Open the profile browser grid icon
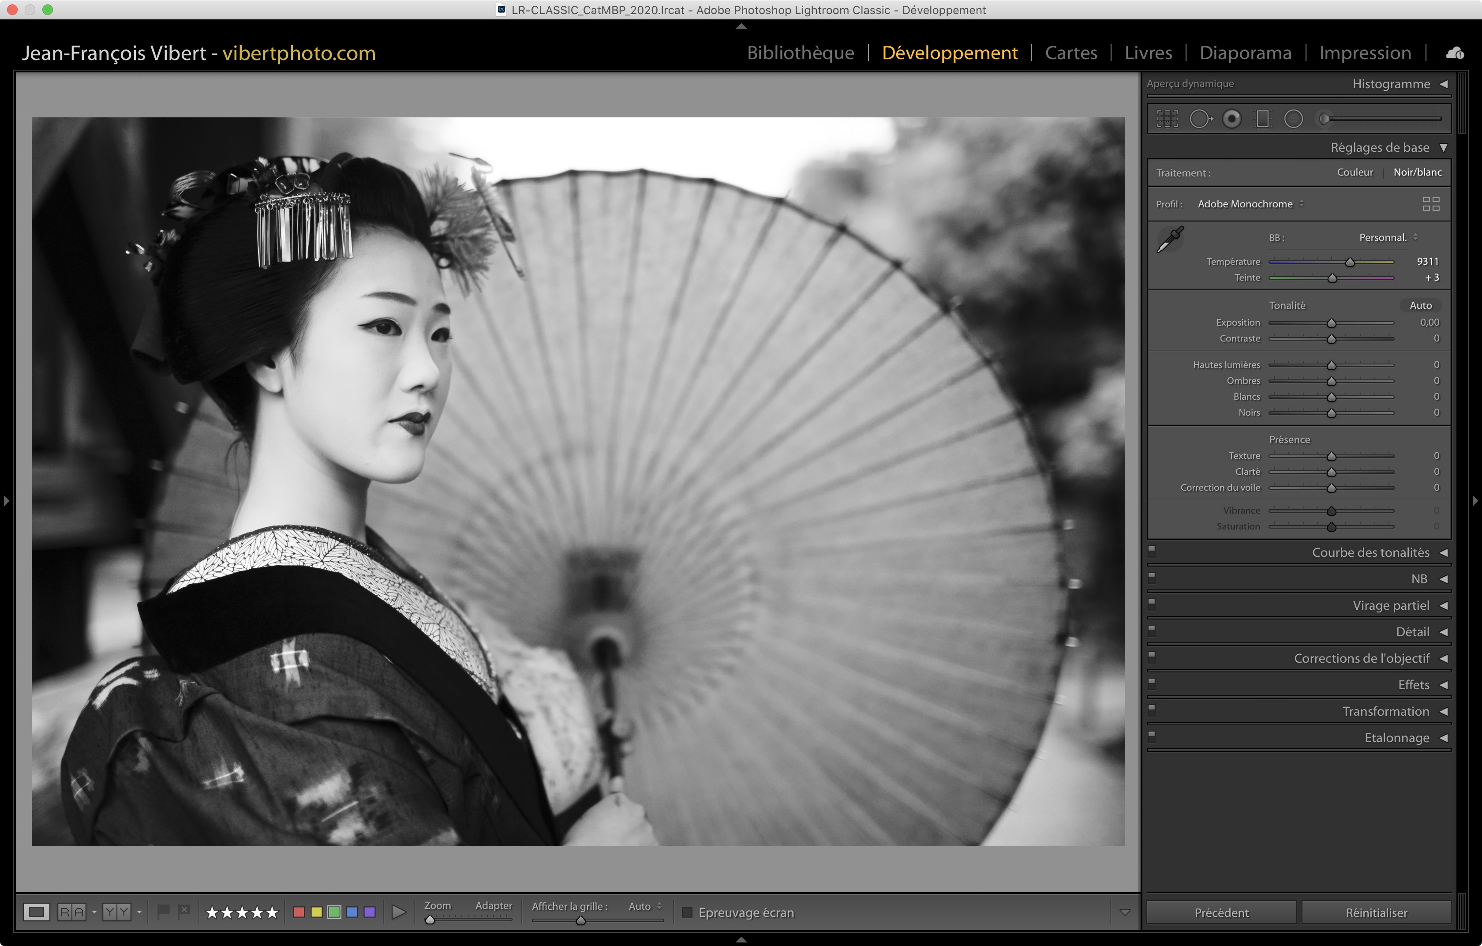 point(1430,204)
